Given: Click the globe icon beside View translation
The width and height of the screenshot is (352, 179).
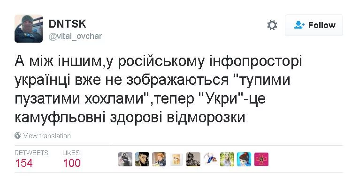Looking at the screenshot, I should [18, 135].
